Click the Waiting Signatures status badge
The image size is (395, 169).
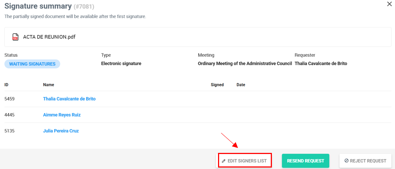[x=32, y=64]
